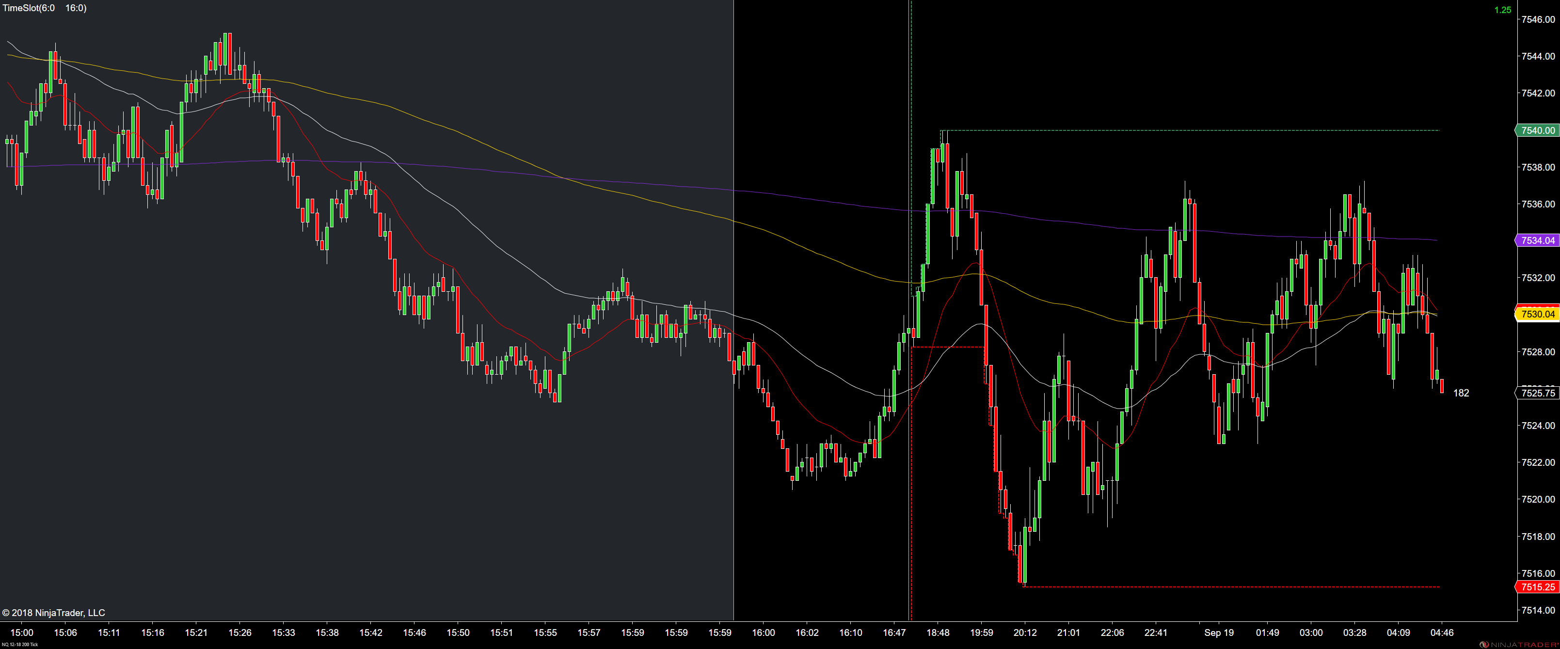The image size is (1560, 649).
Task: Click the 7524.00 price axis label
Action: pos(1538,426)
